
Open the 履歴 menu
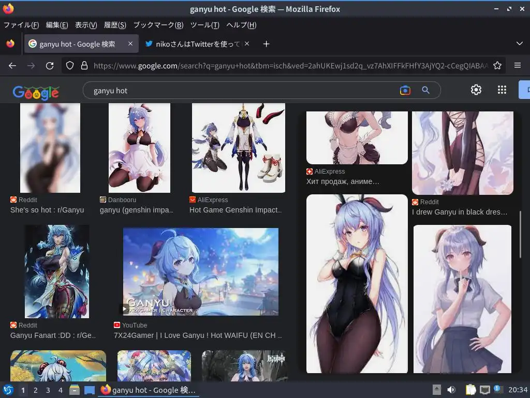point(115,25)
